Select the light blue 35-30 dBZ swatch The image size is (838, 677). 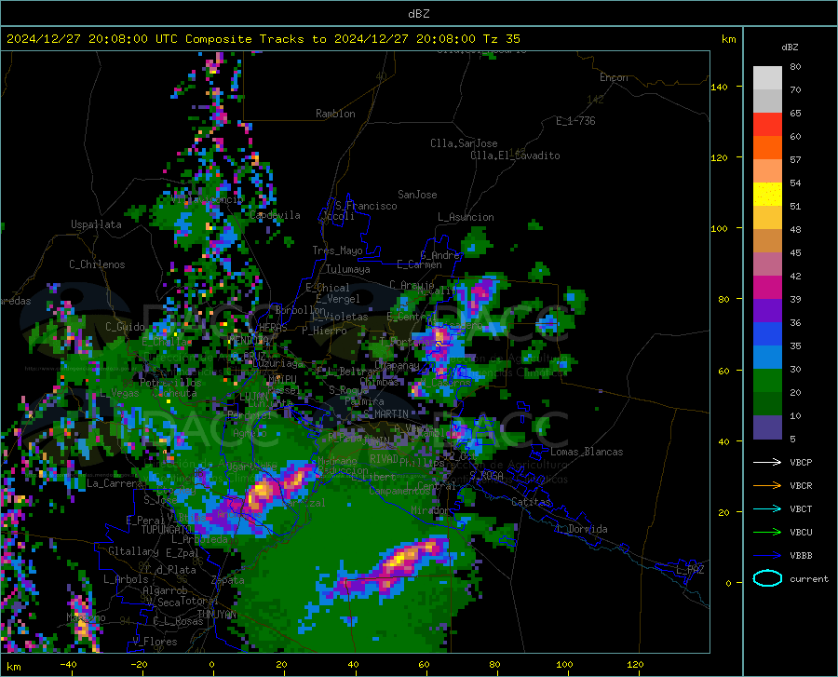click(767, 358)
